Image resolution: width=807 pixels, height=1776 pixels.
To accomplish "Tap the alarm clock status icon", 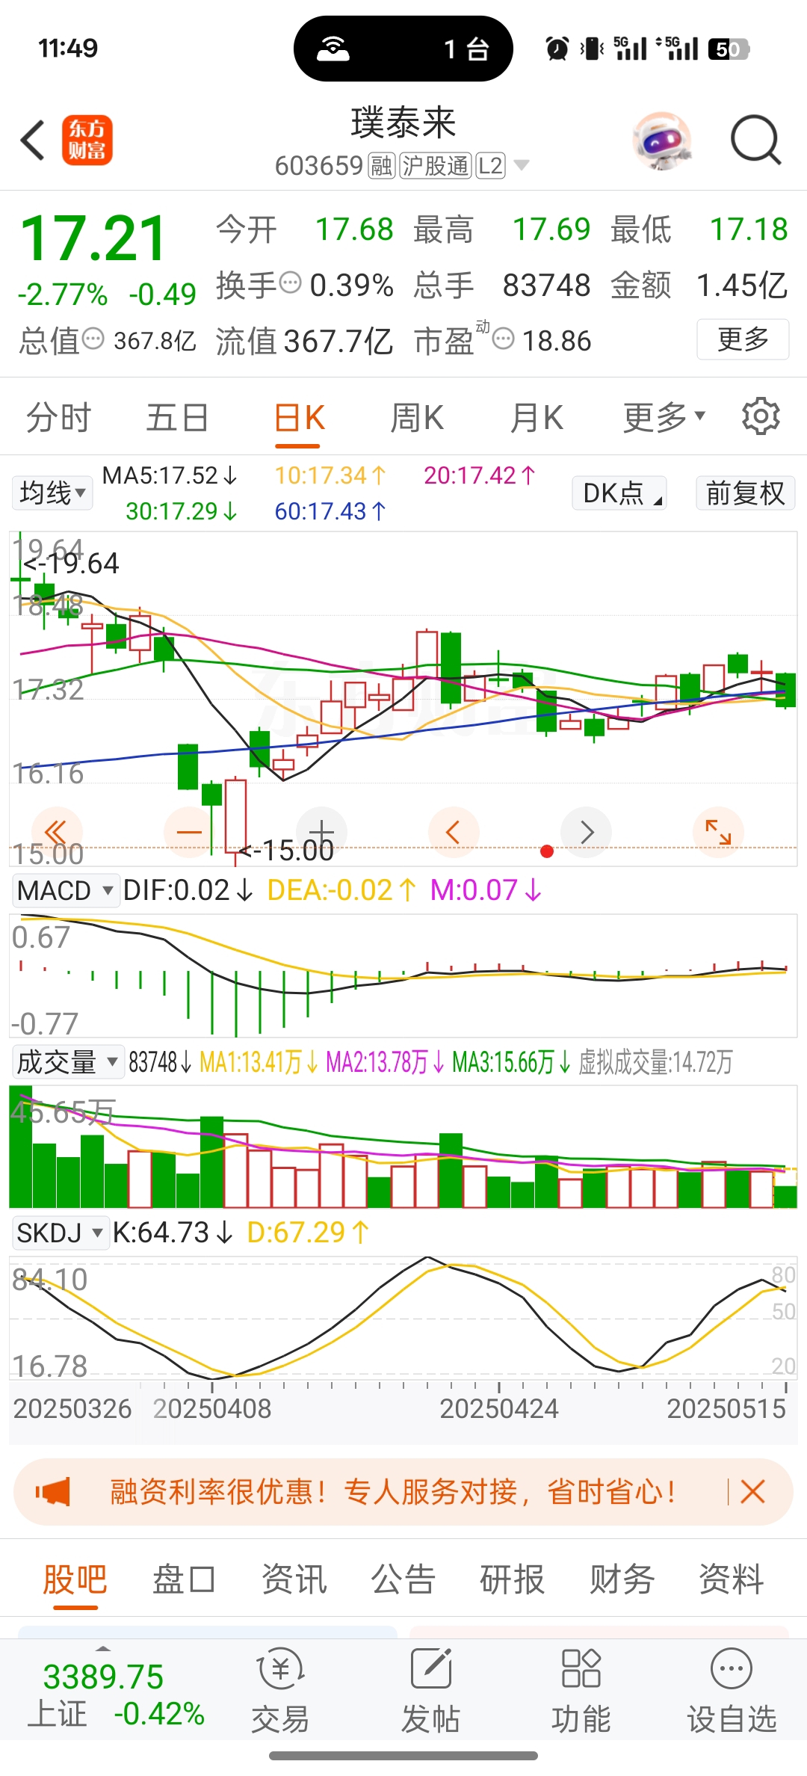I will pos(557,49).
